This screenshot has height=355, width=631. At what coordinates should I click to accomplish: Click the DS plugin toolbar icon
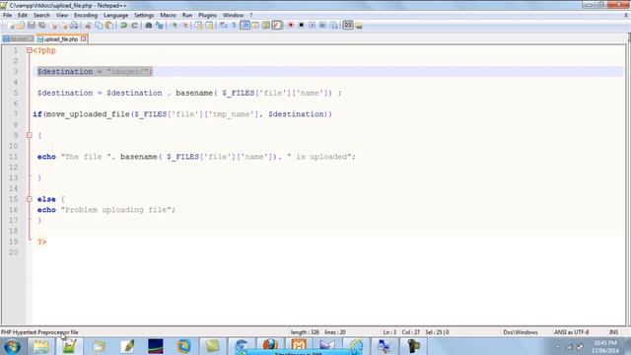(x=348, y=26)
